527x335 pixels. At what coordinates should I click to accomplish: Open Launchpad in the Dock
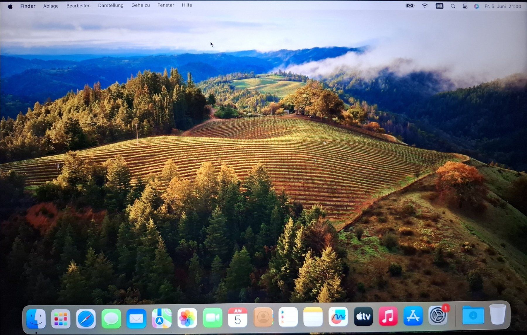coord(61,319)
